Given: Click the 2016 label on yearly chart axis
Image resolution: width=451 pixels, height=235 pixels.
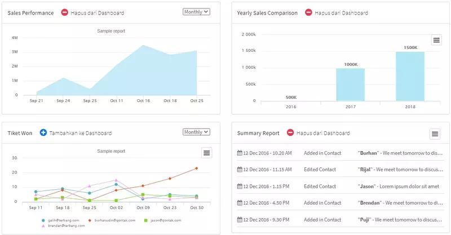Looking at the screenshot, I should [291, 107].
